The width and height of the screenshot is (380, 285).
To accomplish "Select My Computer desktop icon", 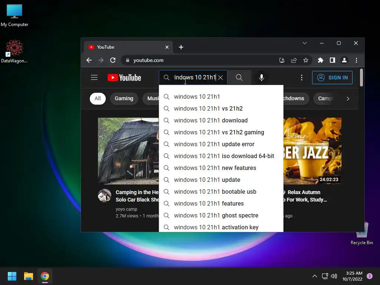I will point(14,16).
